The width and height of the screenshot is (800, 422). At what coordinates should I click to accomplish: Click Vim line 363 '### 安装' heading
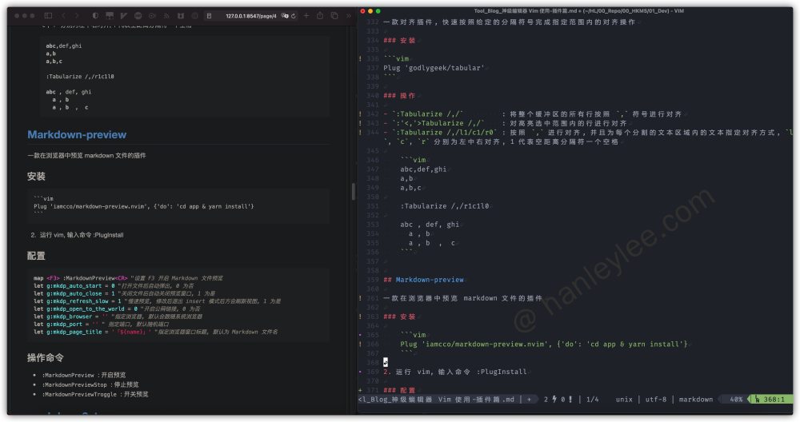pos(399,316)
